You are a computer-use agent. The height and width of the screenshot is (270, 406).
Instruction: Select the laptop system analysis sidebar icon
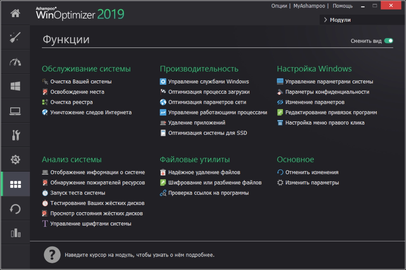tap(15, 111)
